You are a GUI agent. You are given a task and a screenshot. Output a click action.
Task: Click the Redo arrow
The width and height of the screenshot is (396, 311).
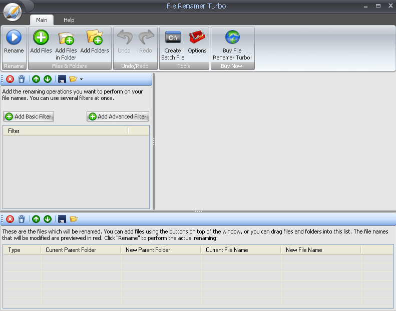pyautogui.click(x=146, y=37)
